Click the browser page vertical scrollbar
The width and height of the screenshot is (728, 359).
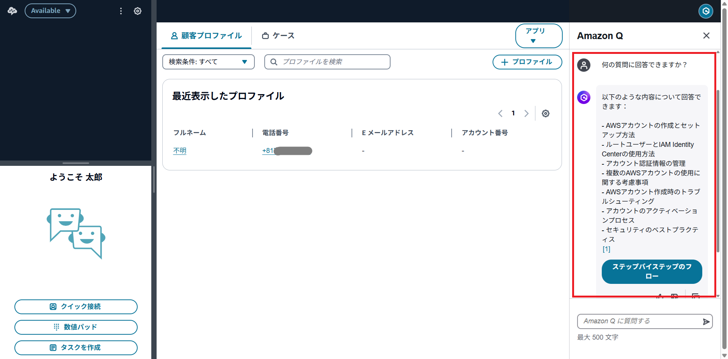click(724, 178)
